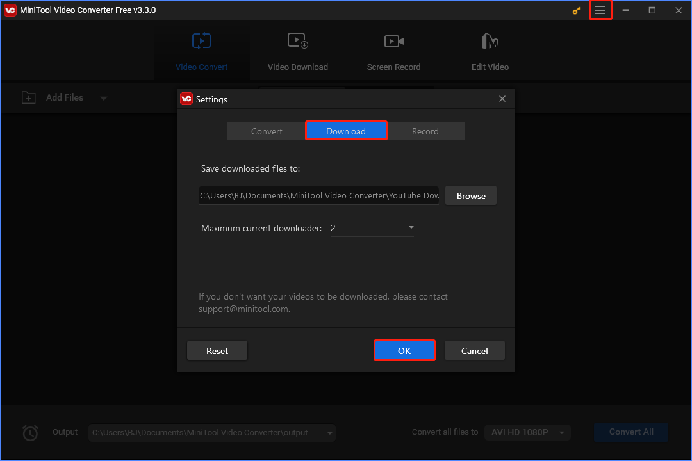Reset settings to defaults

pyautogui.click(x=217, y=351)
